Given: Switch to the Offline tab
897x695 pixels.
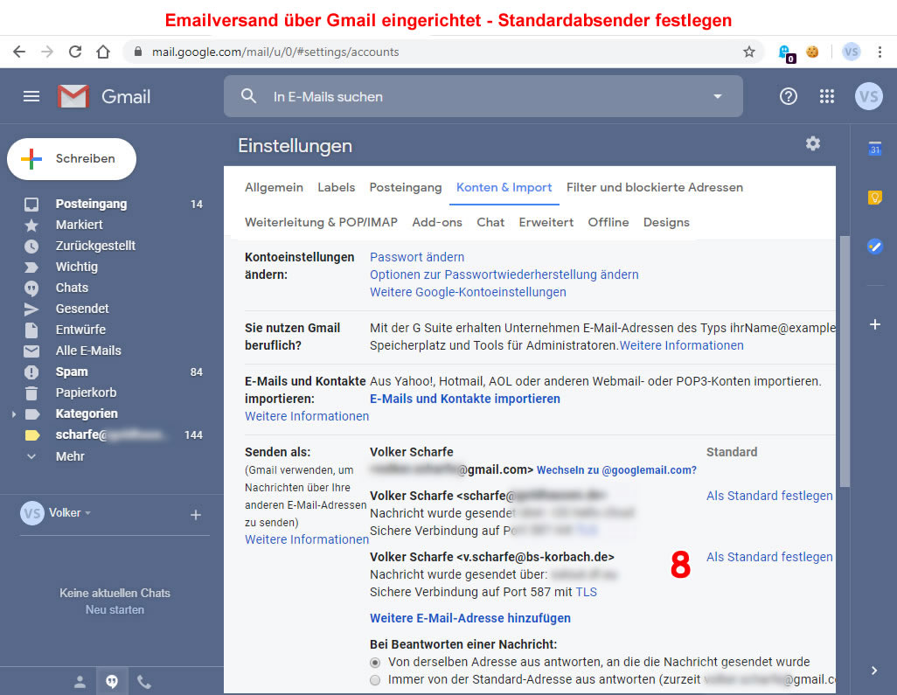Looking at the screenshot, I should tap(608, 222).
